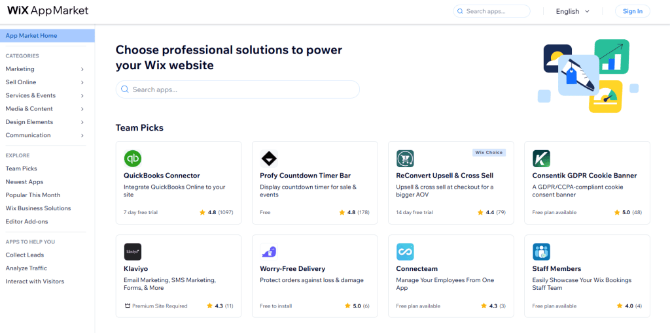Click the Sign In button
The height and width of the screenshot is (333, 670).
(632, 11)
